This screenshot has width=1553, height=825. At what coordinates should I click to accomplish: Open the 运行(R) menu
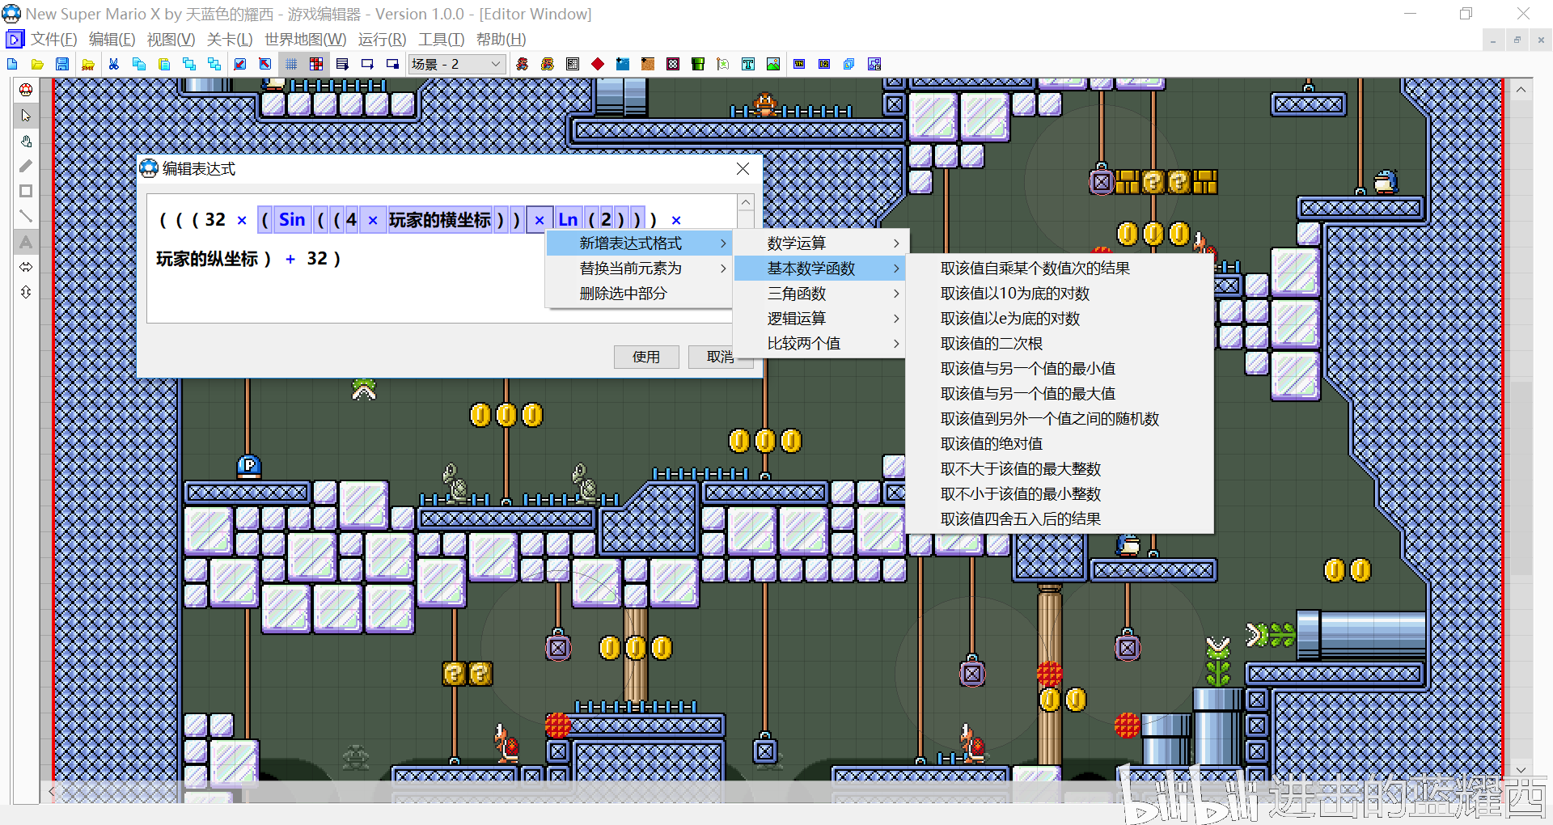(382, 40)
